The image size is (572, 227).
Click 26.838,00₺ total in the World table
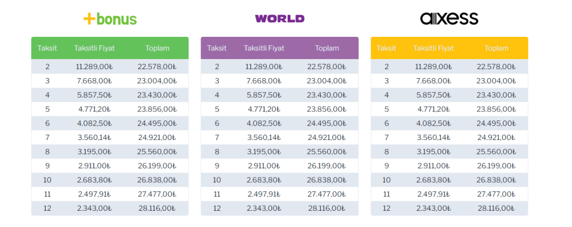pos(327,180)
